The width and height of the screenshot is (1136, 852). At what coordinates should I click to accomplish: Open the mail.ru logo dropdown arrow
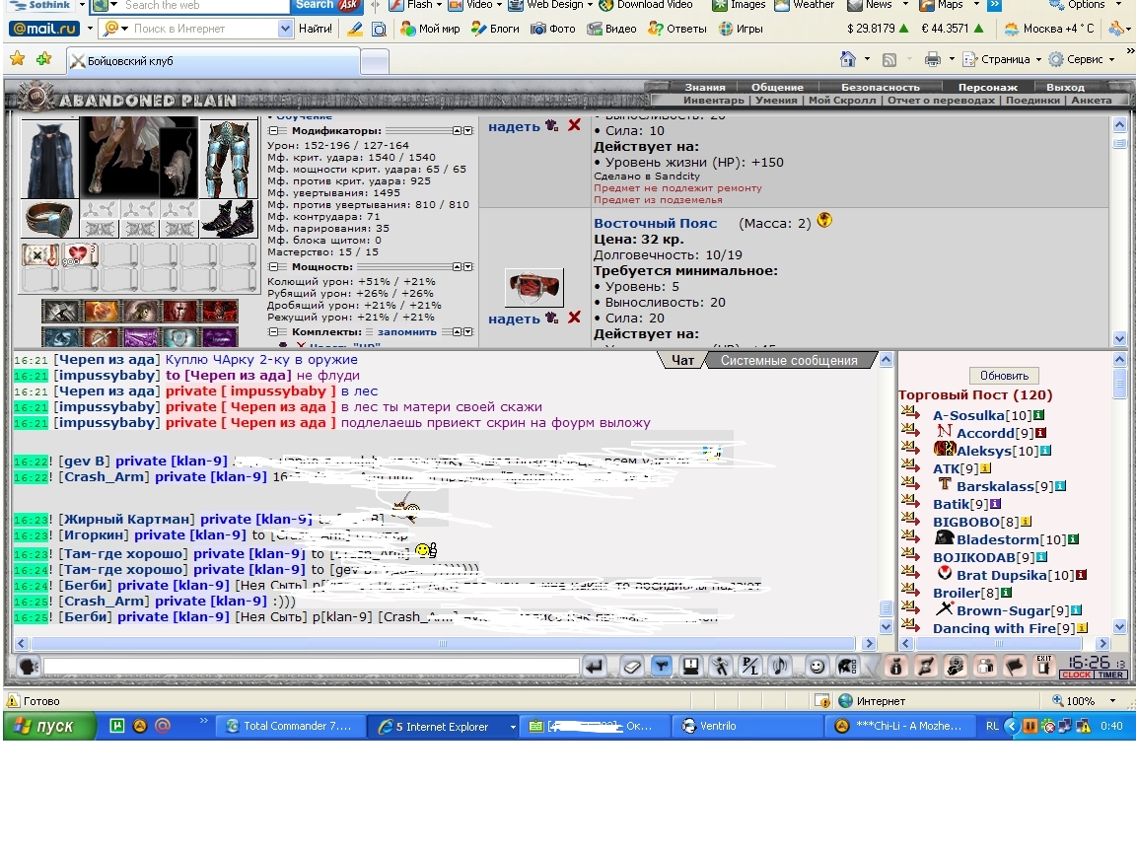90,29
